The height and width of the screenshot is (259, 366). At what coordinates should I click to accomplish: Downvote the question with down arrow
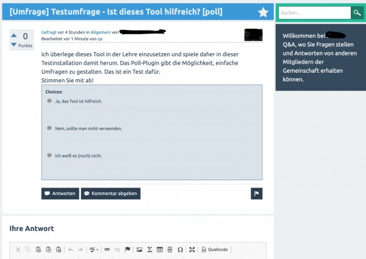(x=14, y=45)
